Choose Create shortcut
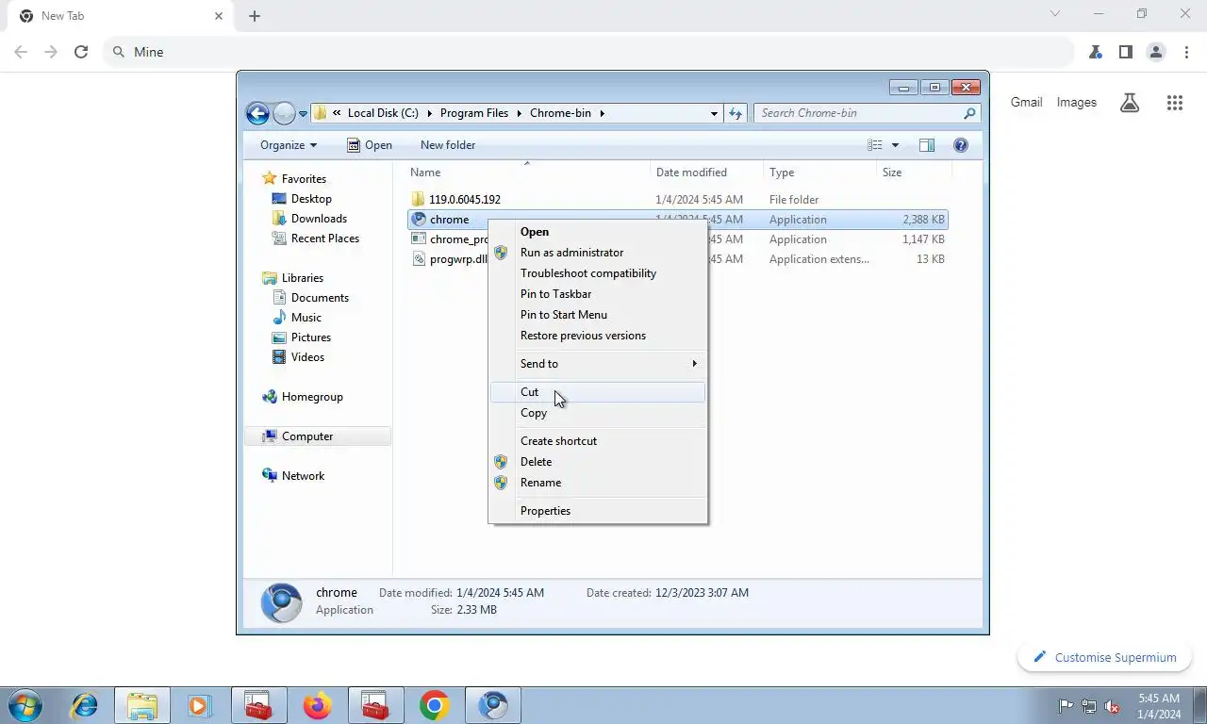Screen dimensions: 1207x724 598,441
